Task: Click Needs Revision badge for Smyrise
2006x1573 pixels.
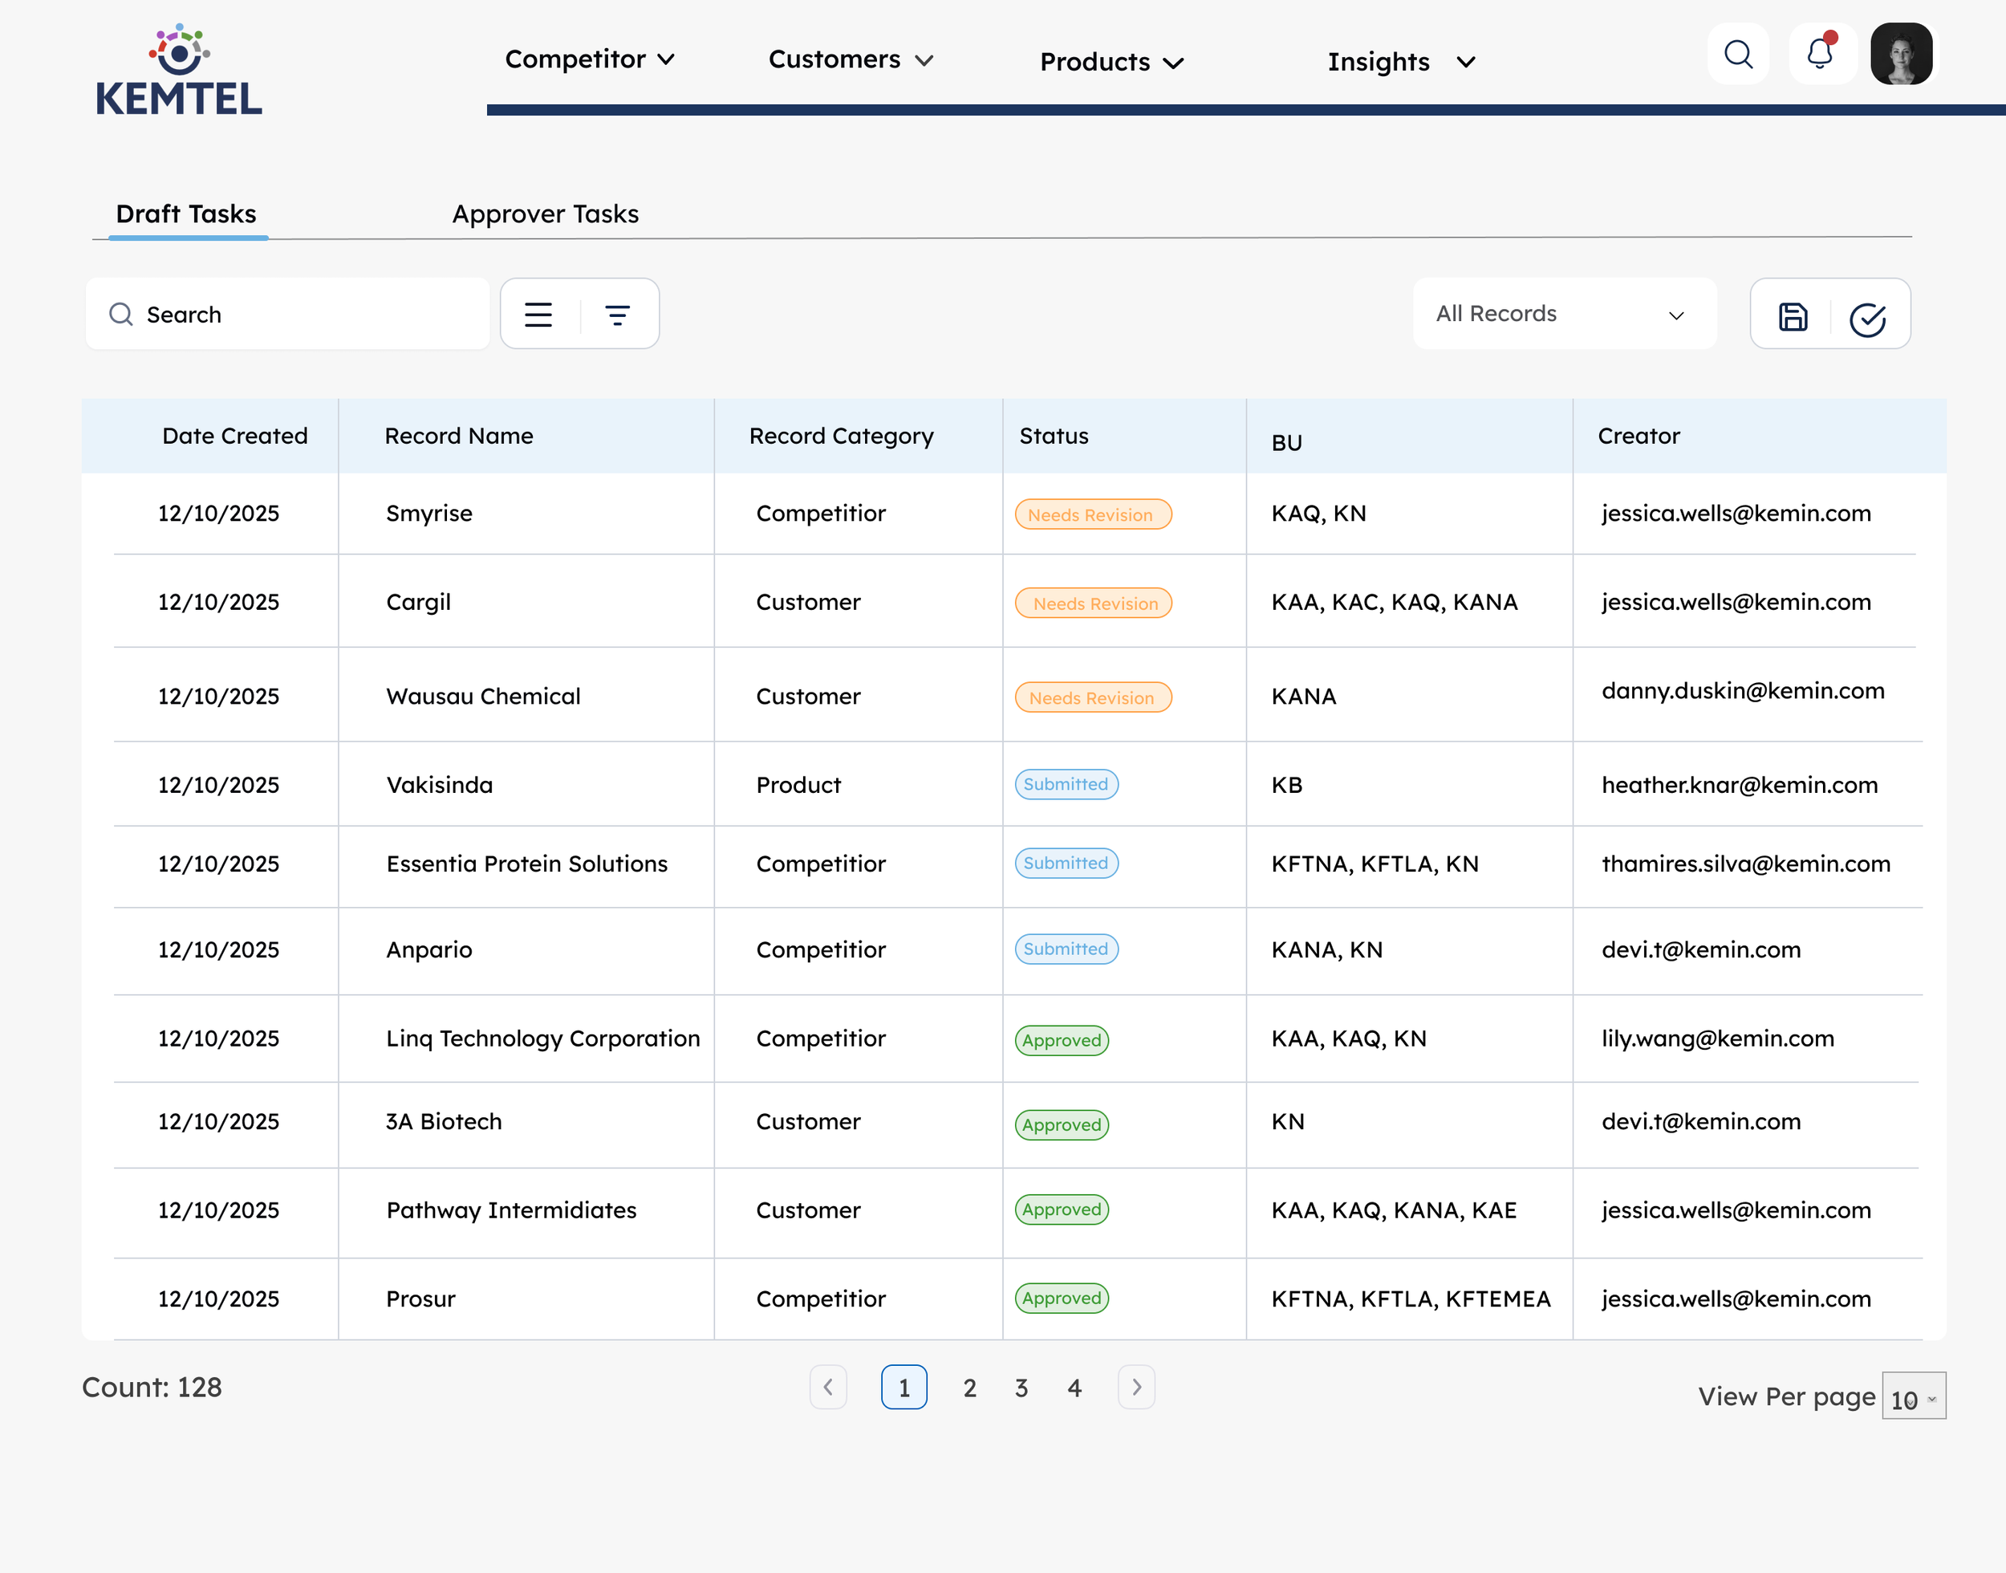Action: (x=1092, y=514)
